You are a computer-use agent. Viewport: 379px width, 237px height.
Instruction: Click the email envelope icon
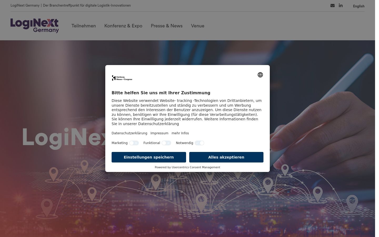point(332,6)
